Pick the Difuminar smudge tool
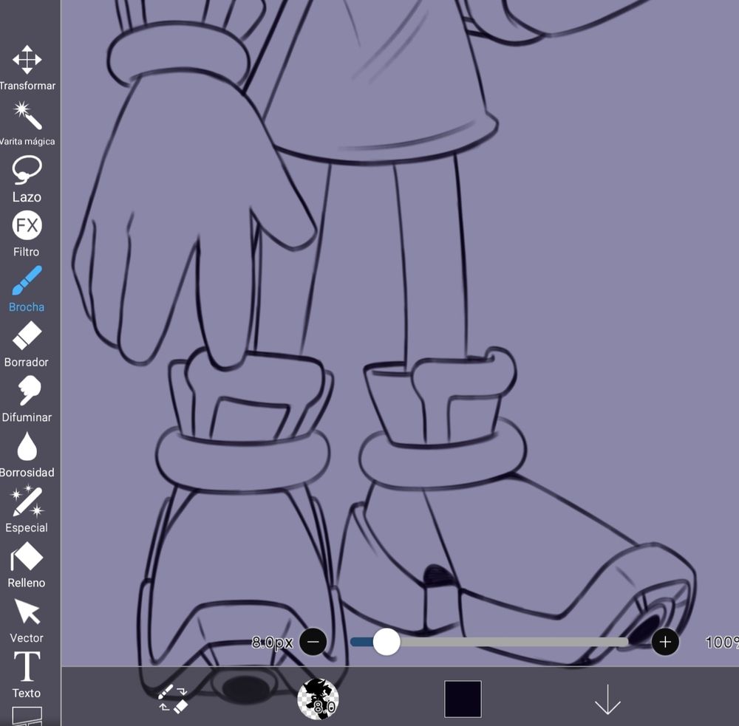This screenshot has height=726, width=739. pos(27,399)
